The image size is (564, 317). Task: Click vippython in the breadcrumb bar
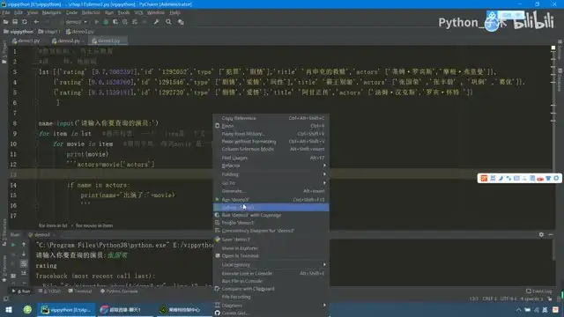(x=19, y=32)
